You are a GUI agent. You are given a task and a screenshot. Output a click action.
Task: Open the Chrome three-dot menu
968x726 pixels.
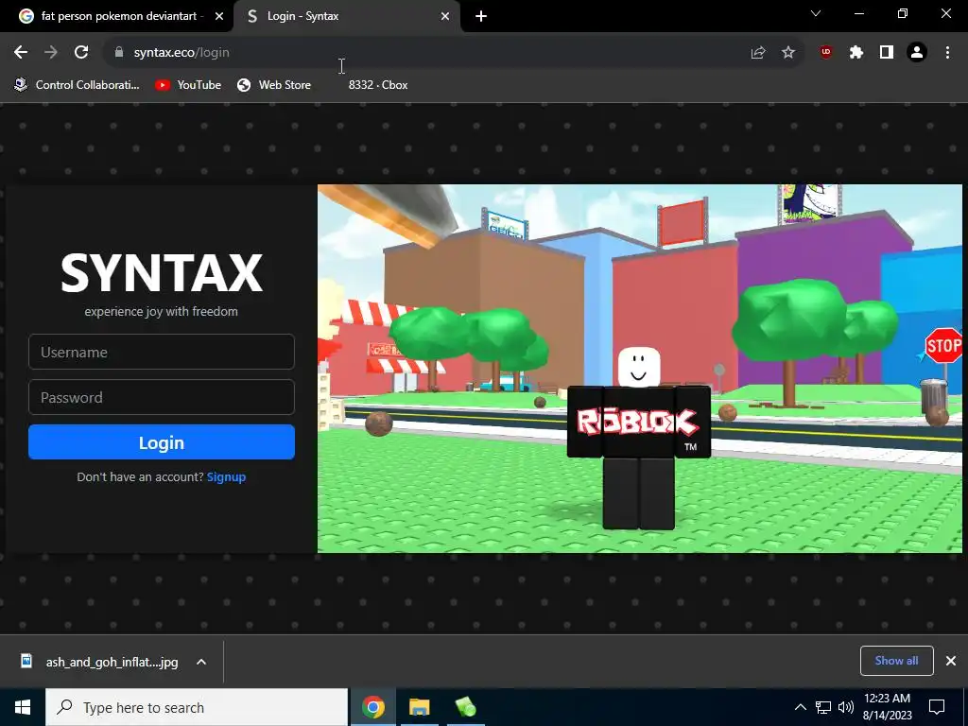point(947,53)
